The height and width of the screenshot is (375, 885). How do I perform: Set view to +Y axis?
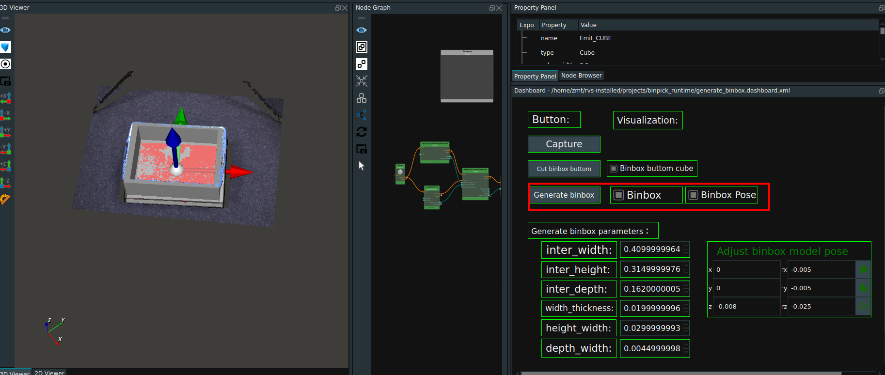tap(5, 132)
